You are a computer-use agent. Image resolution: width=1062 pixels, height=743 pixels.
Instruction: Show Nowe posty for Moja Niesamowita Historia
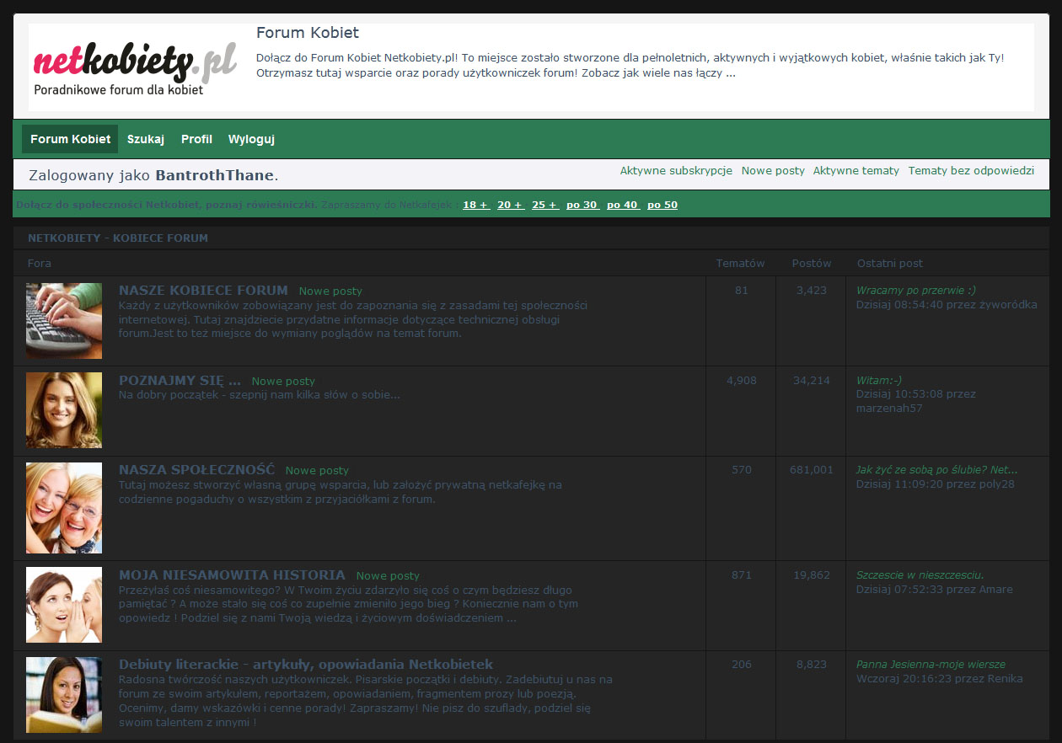(388, 576)
